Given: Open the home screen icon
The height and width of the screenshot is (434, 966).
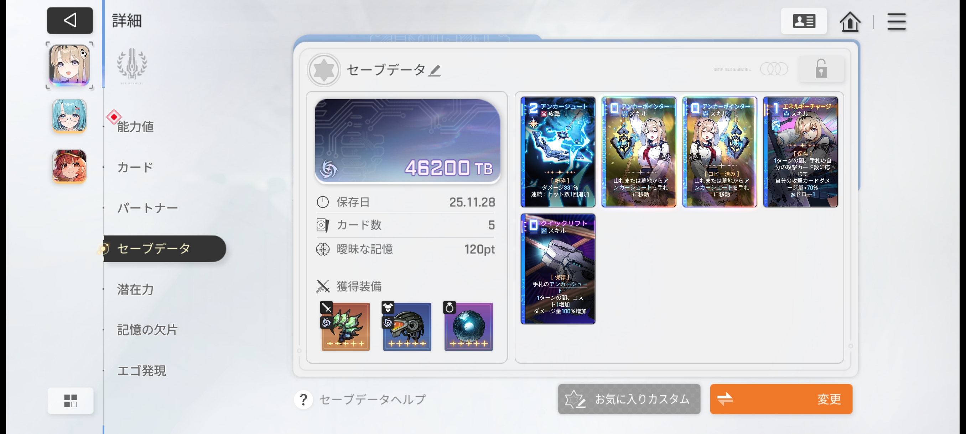Looking at the screenshot, I should (850, 21).
